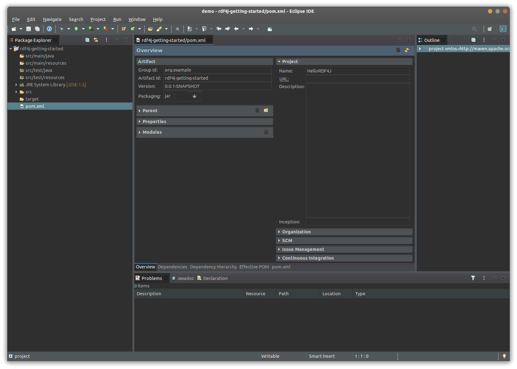
Task: Click the Group Id input field
Action: [x=218, y=70]
